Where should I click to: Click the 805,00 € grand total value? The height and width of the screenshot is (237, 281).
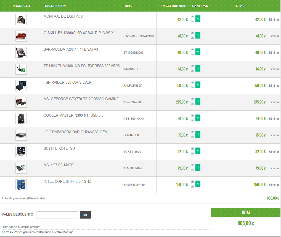(246, 223)
